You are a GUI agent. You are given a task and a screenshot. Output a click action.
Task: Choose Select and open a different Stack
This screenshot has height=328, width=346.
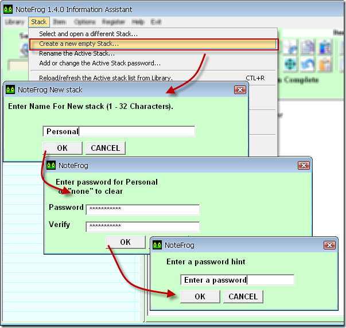pyautogui.click(x=153, y=34)
